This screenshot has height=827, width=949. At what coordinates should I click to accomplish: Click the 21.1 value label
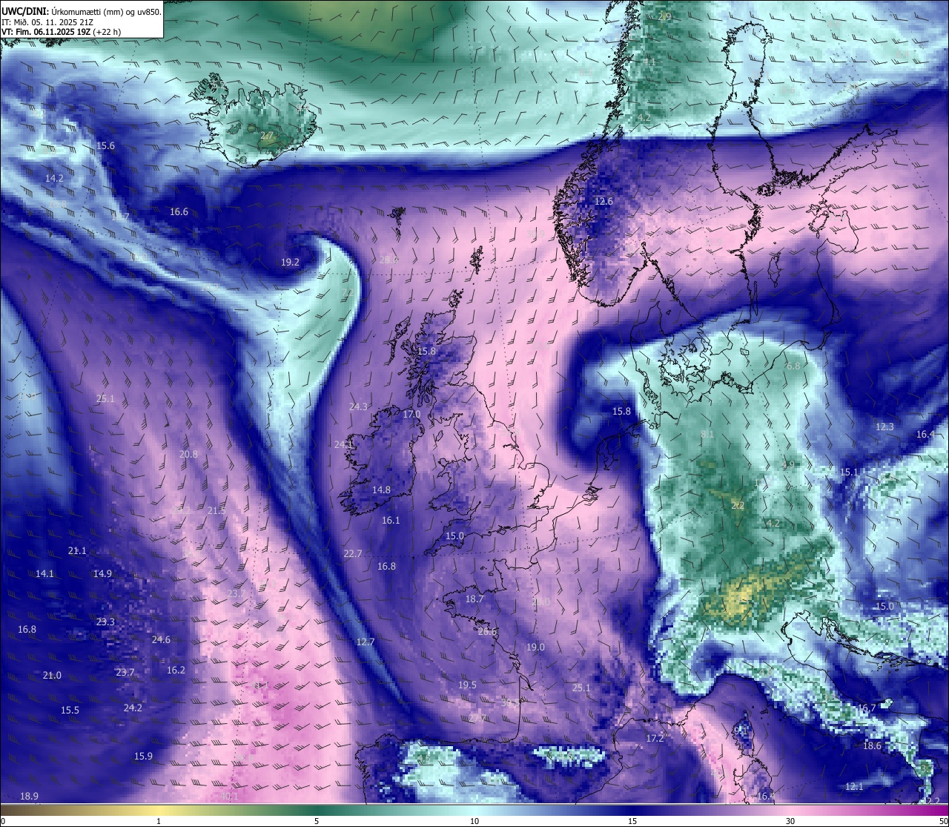tap(77, 551)
